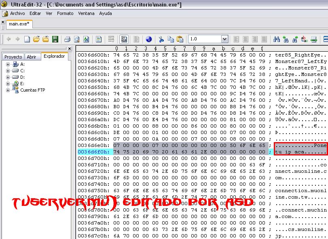Cut selection with the scissors icon
This screenshot has width=328, height=239.
161,39
